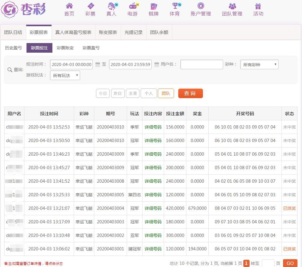Click the orange 查询 search button
The width and height of the screenshot is (302, 267).
191,93
